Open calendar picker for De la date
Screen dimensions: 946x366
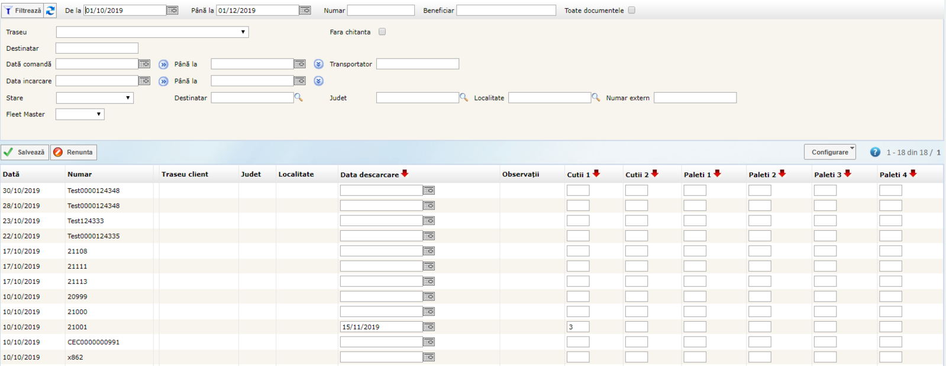click(x=172, y=11)
